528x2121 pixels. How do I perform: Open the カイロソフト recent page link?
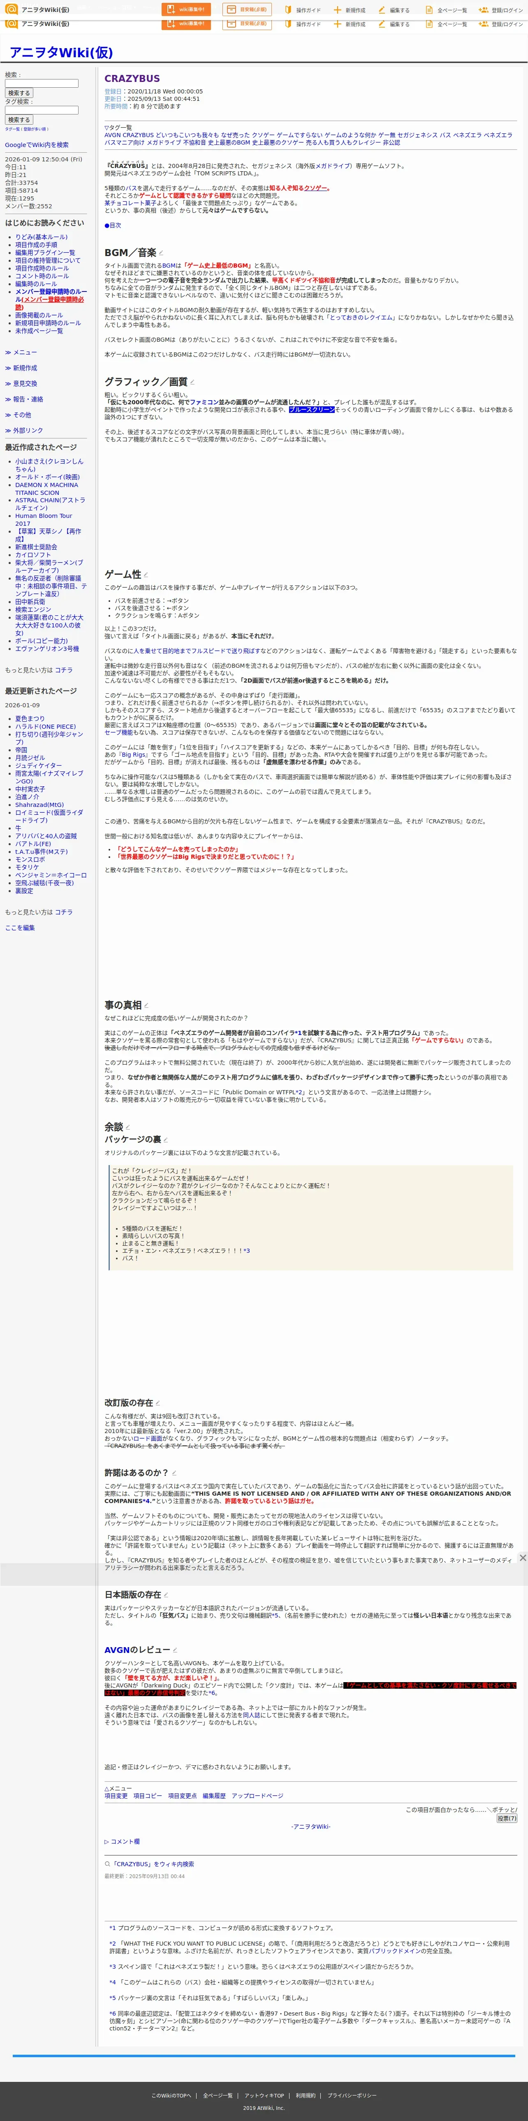click(x=33, y=555)
